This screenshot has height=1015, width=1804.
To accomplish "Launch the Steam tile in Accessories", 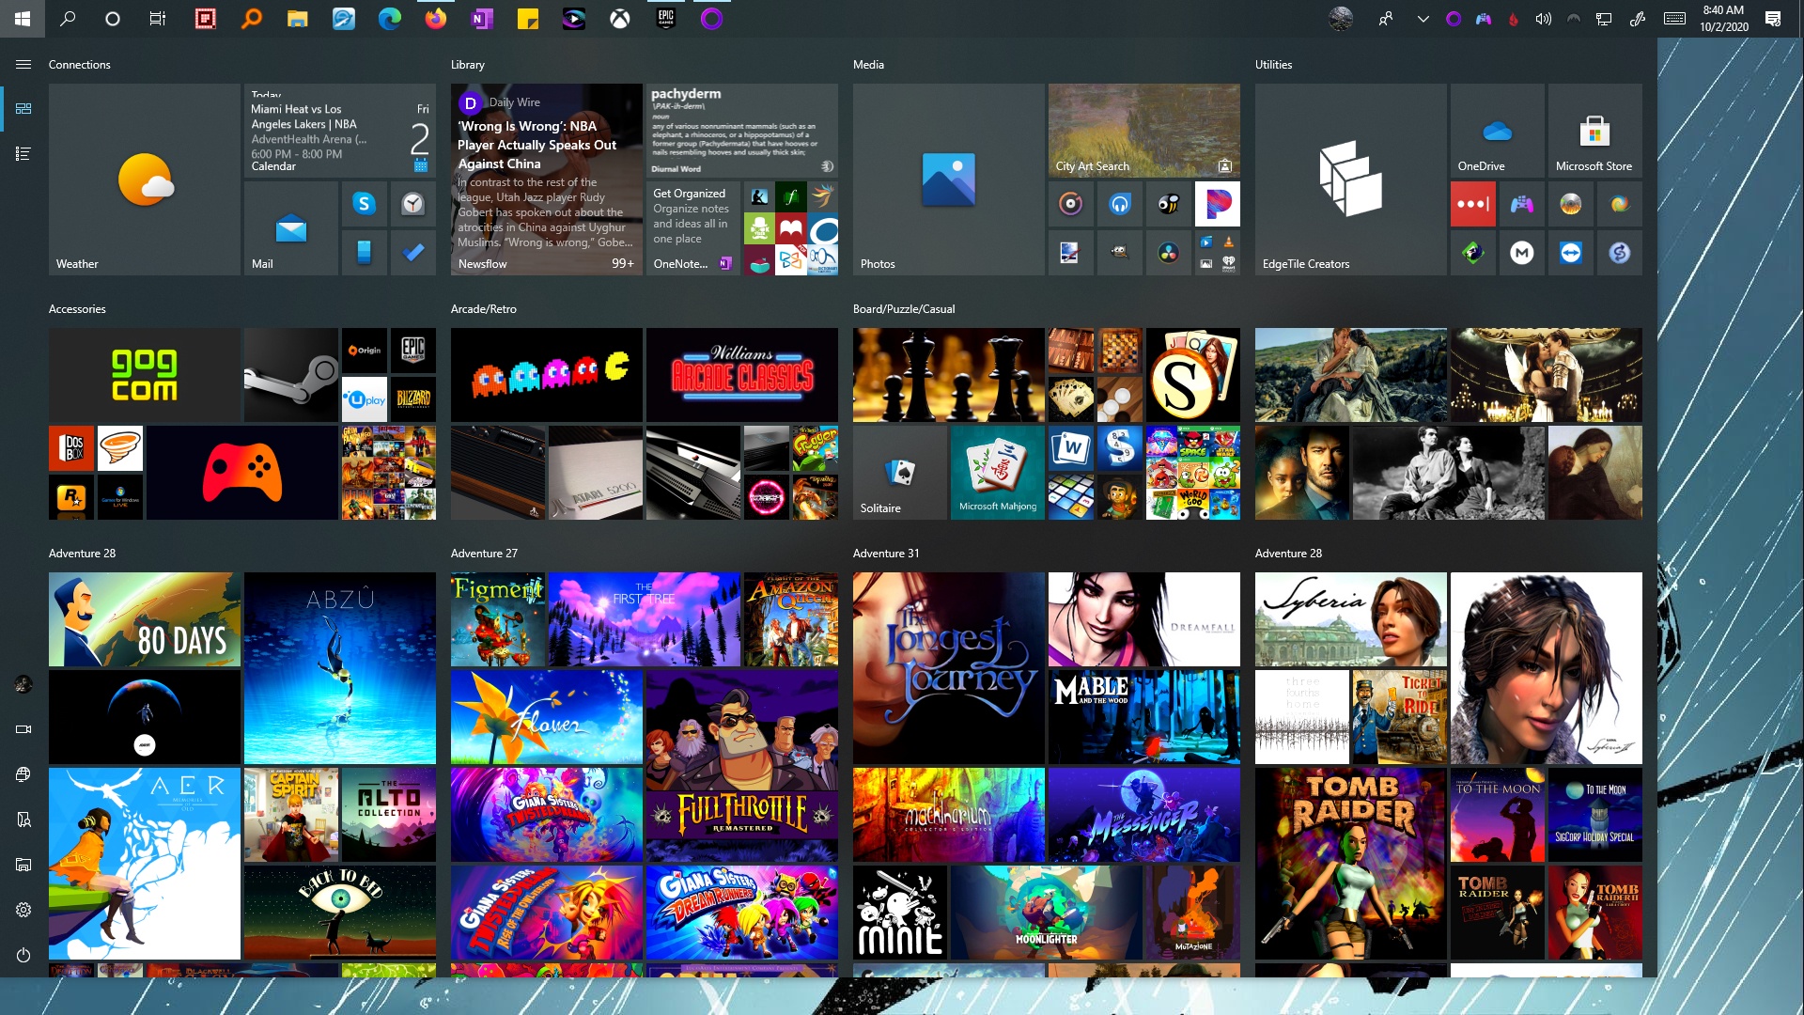I will pyautogui.click(x=290, y=375).
